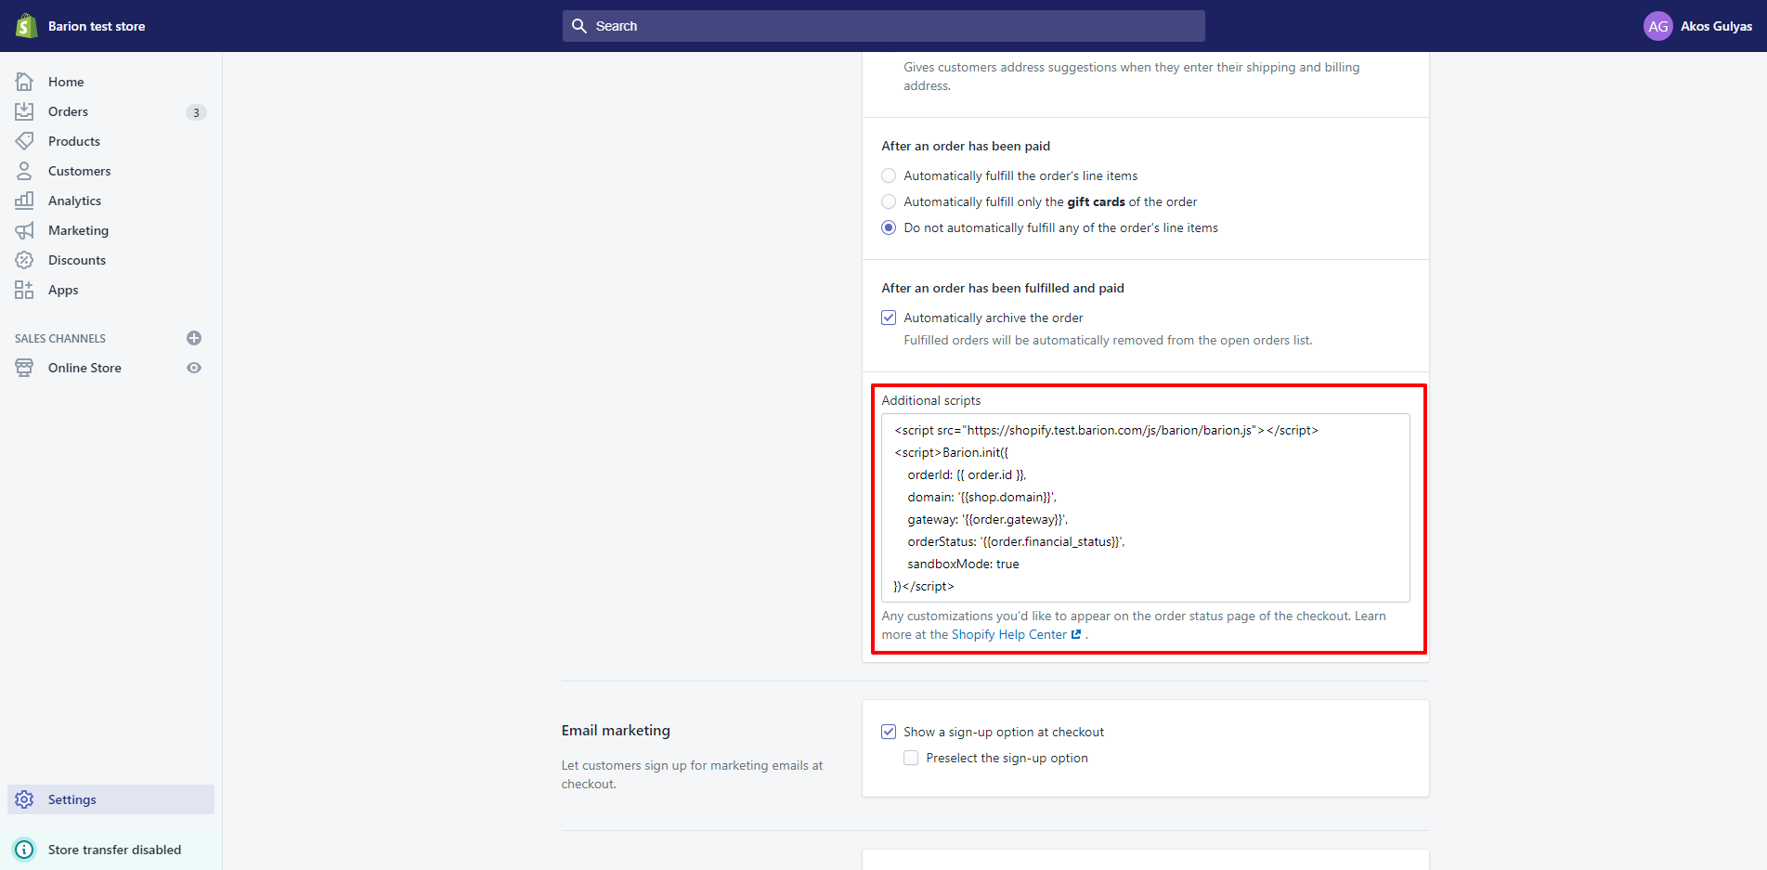Click inside the Additional scripts textarea
The height and width of the screenshot is (870, 1767).
coord(1145,508)
